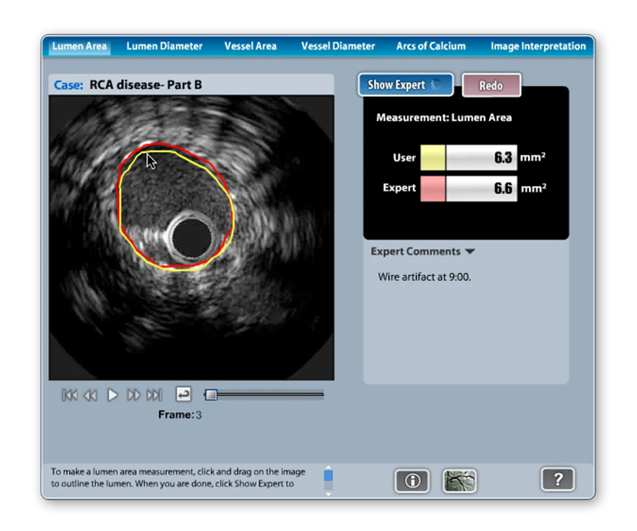
Task: Click the Show Expert button
Action: pos(406,85)
